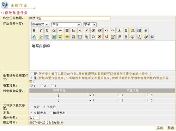176x131 pixels.
Task: Select 立即发布 publish option
Action: coord(32,113)
